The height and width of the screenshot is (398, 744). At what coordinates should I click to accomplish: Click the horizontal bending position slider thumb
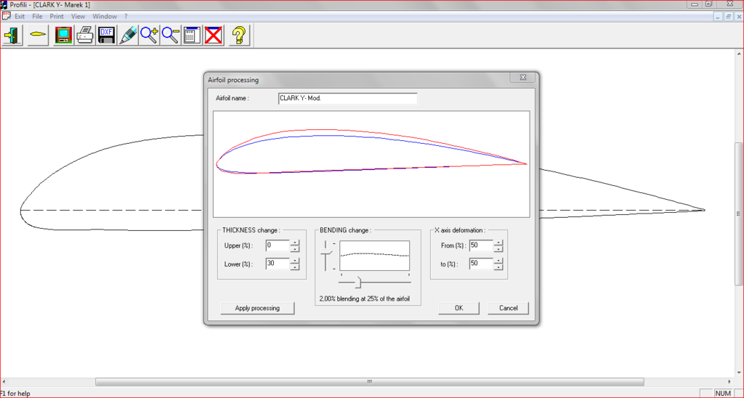tap(357, 281)
